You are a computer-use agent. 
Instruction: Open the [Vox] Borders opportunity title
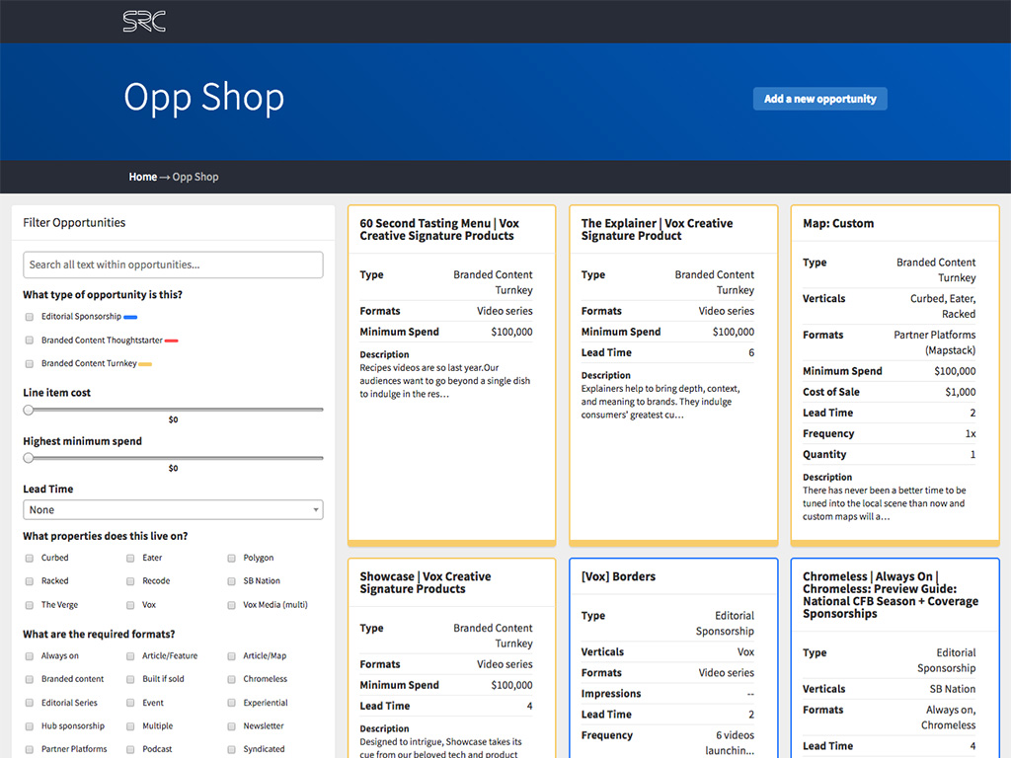[618, 576]
